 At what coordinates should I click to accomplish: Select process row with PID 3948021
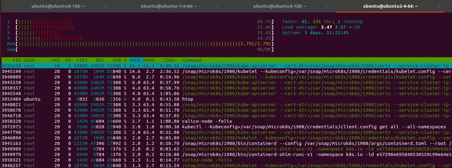pos(227,105)
